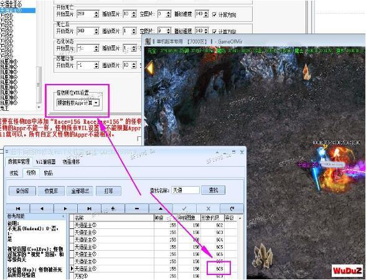The height and width of the screenshot is (280, 366).
Task: Click the 查找 search button
Action: coord(213,190)
